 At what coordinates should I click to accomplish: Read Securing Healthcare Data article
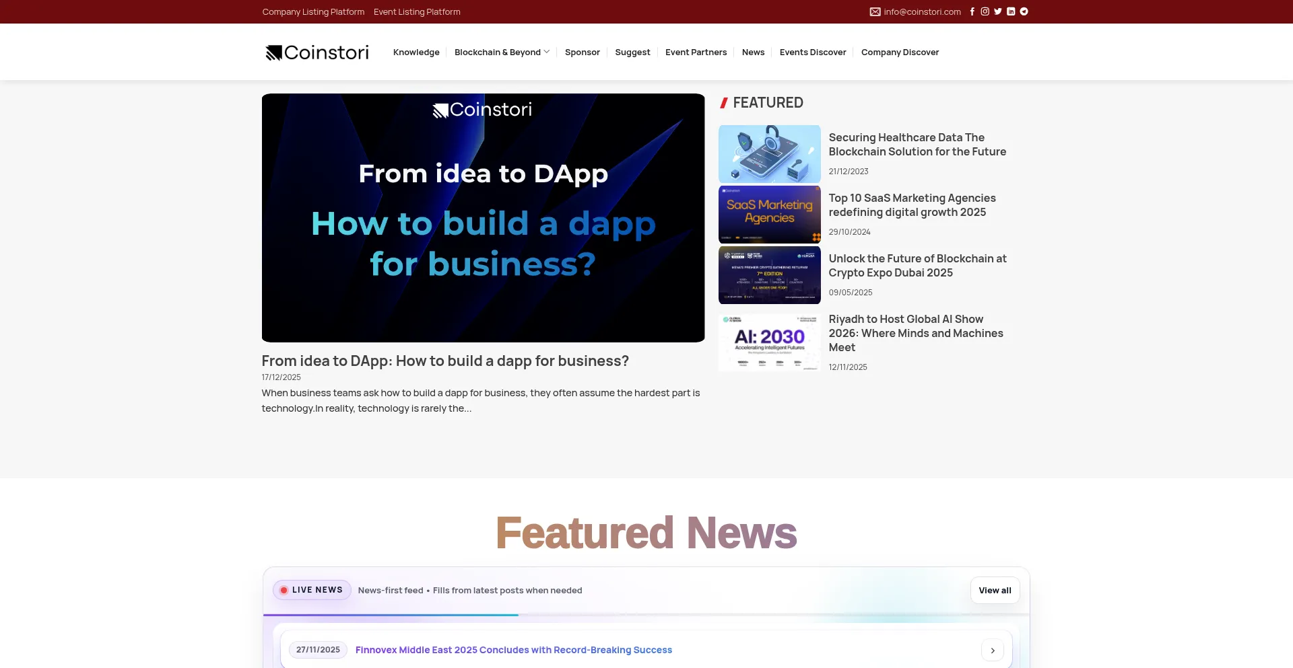[x=917, y=145]
